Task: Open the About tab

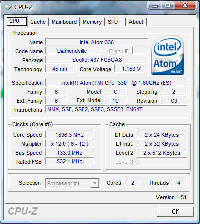Action: pos(136,22)
